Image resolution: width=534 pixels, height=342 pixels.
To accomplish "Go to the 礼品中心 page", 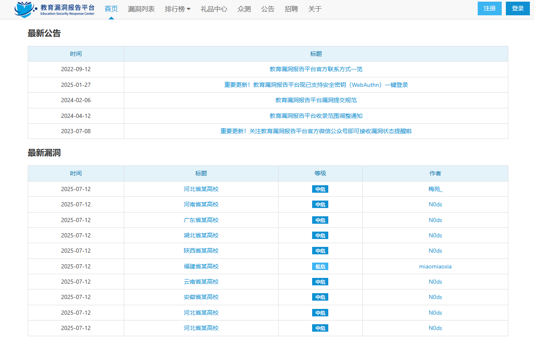I will pyautogui.click(x=214, y=9).
